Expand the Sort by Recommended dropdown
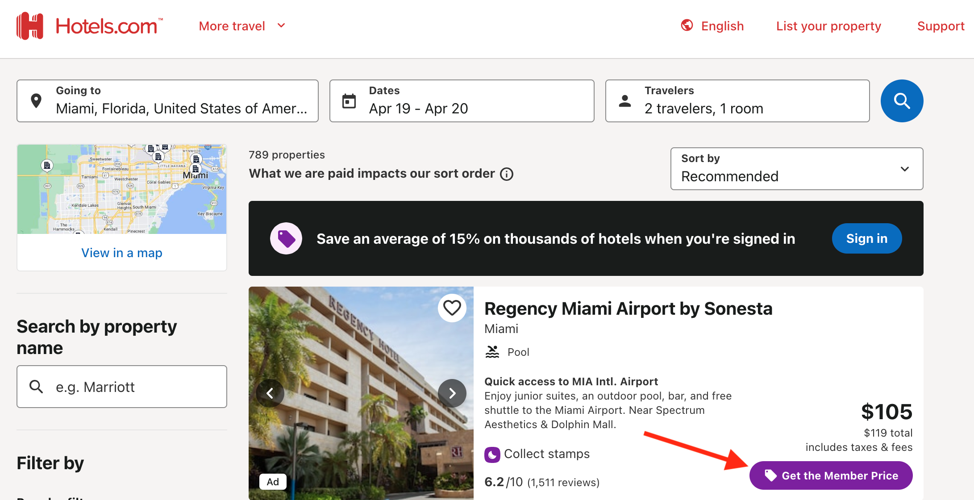 (x=797, y=169)
